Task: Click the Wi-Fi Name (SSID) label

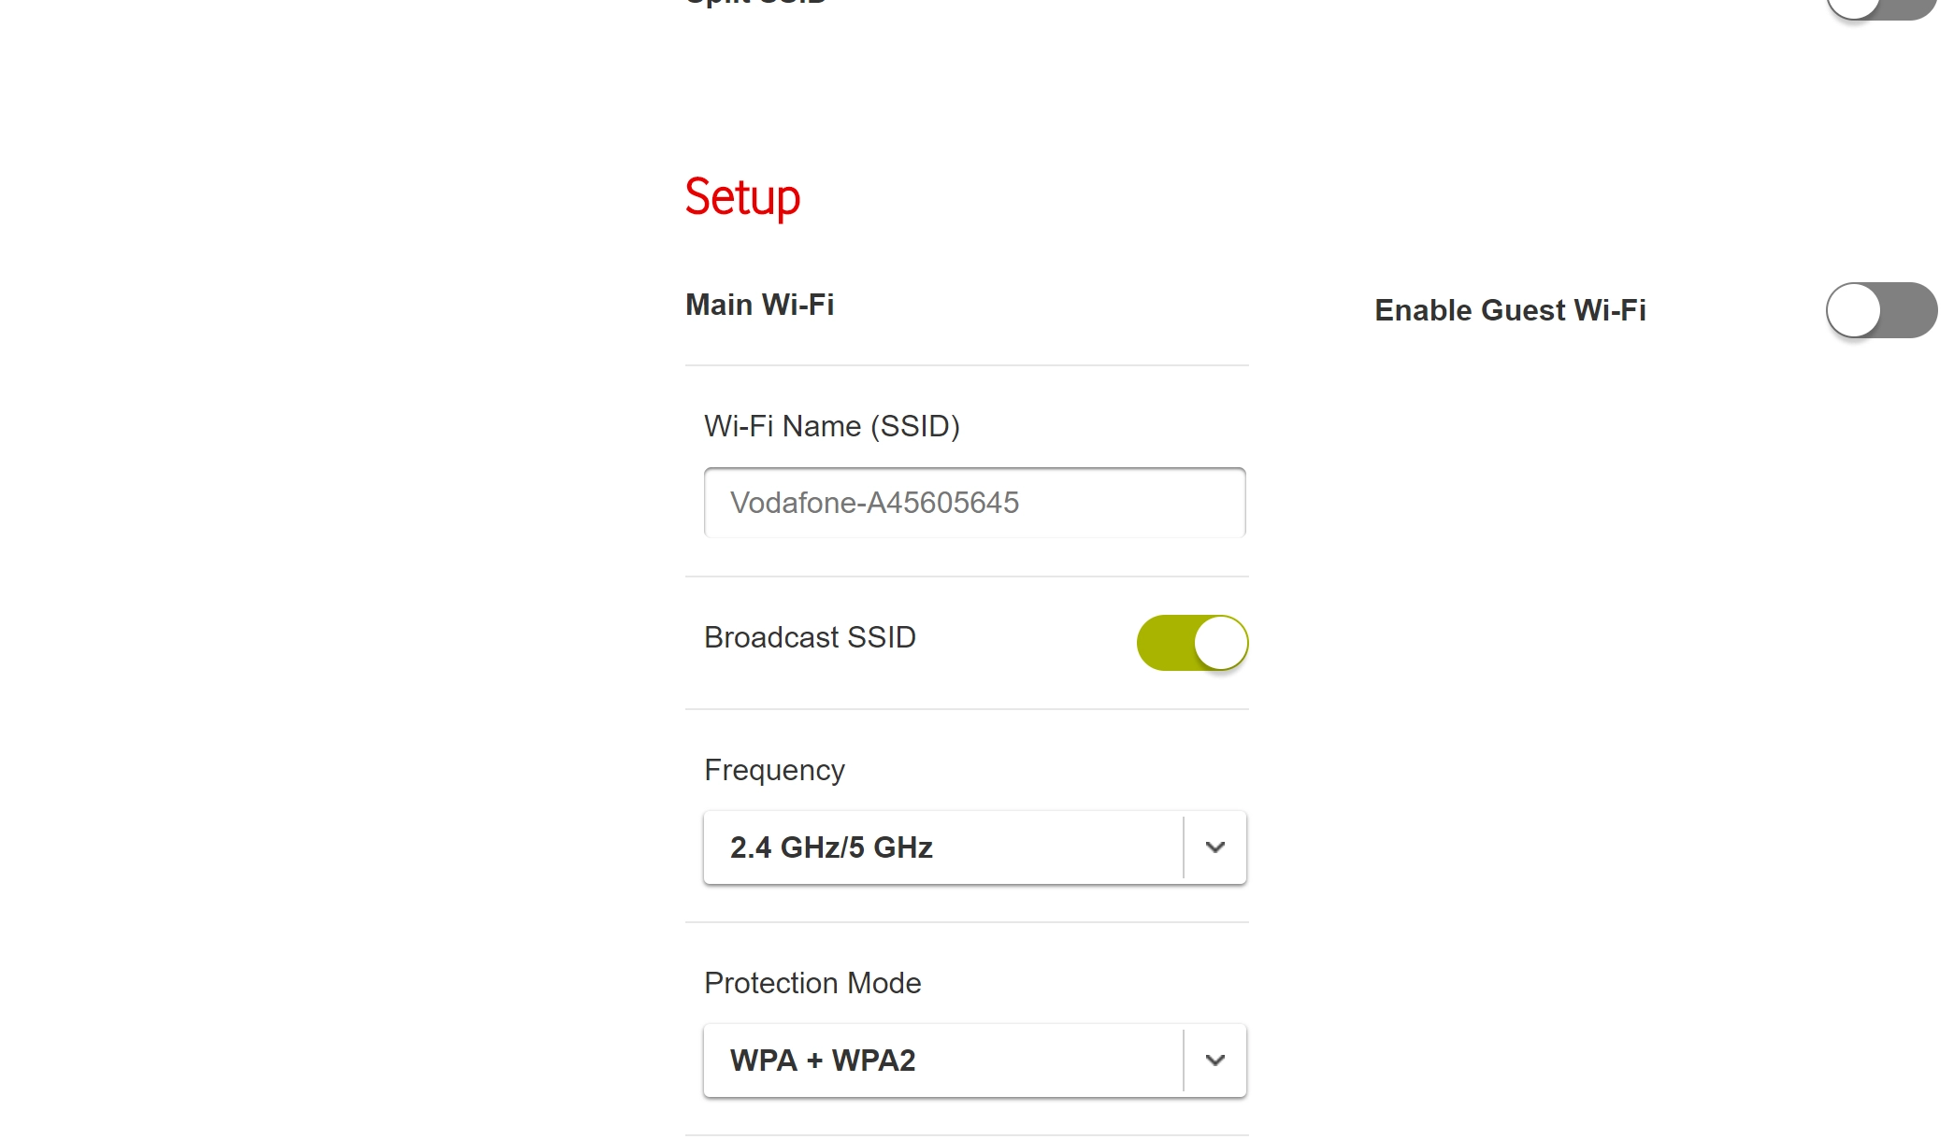Action: click(831, 426)
